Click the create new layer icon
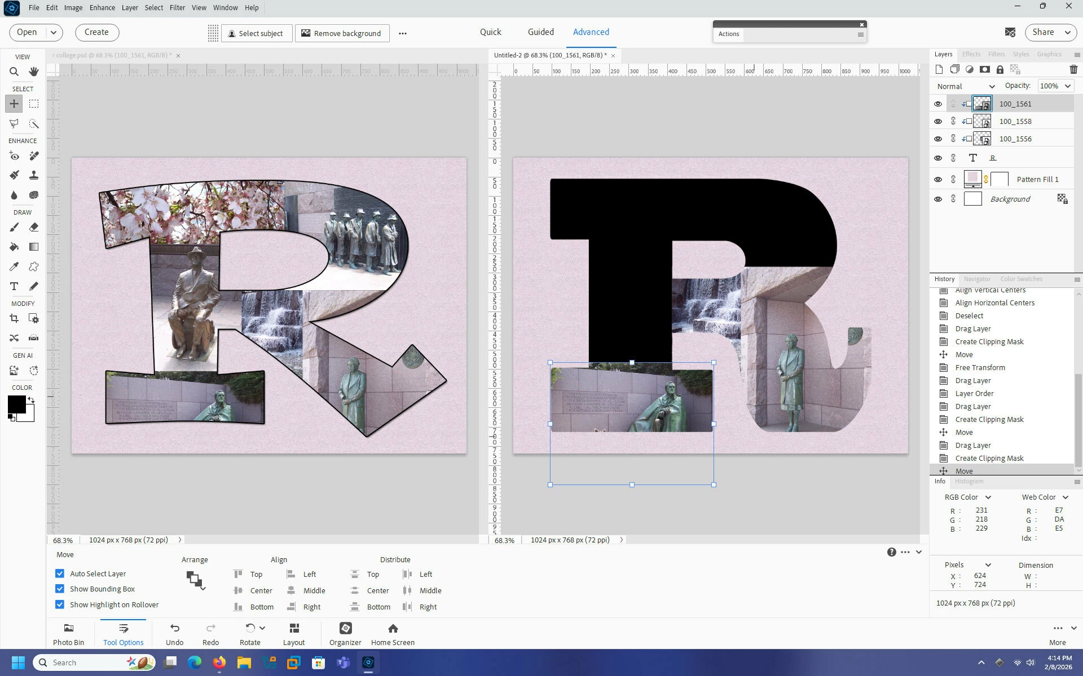This screenshot has height=676, width=1083. 939,69
